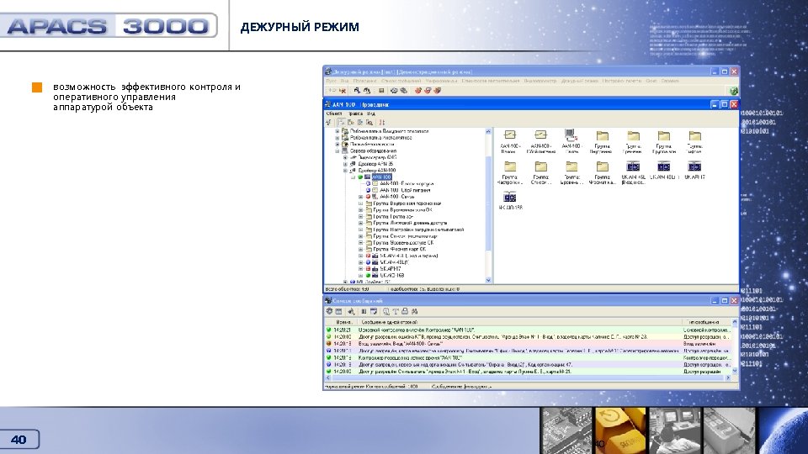Click the Тип сообщения column header
This screenshot has width=808, height=454.
(x=706, y=322)
